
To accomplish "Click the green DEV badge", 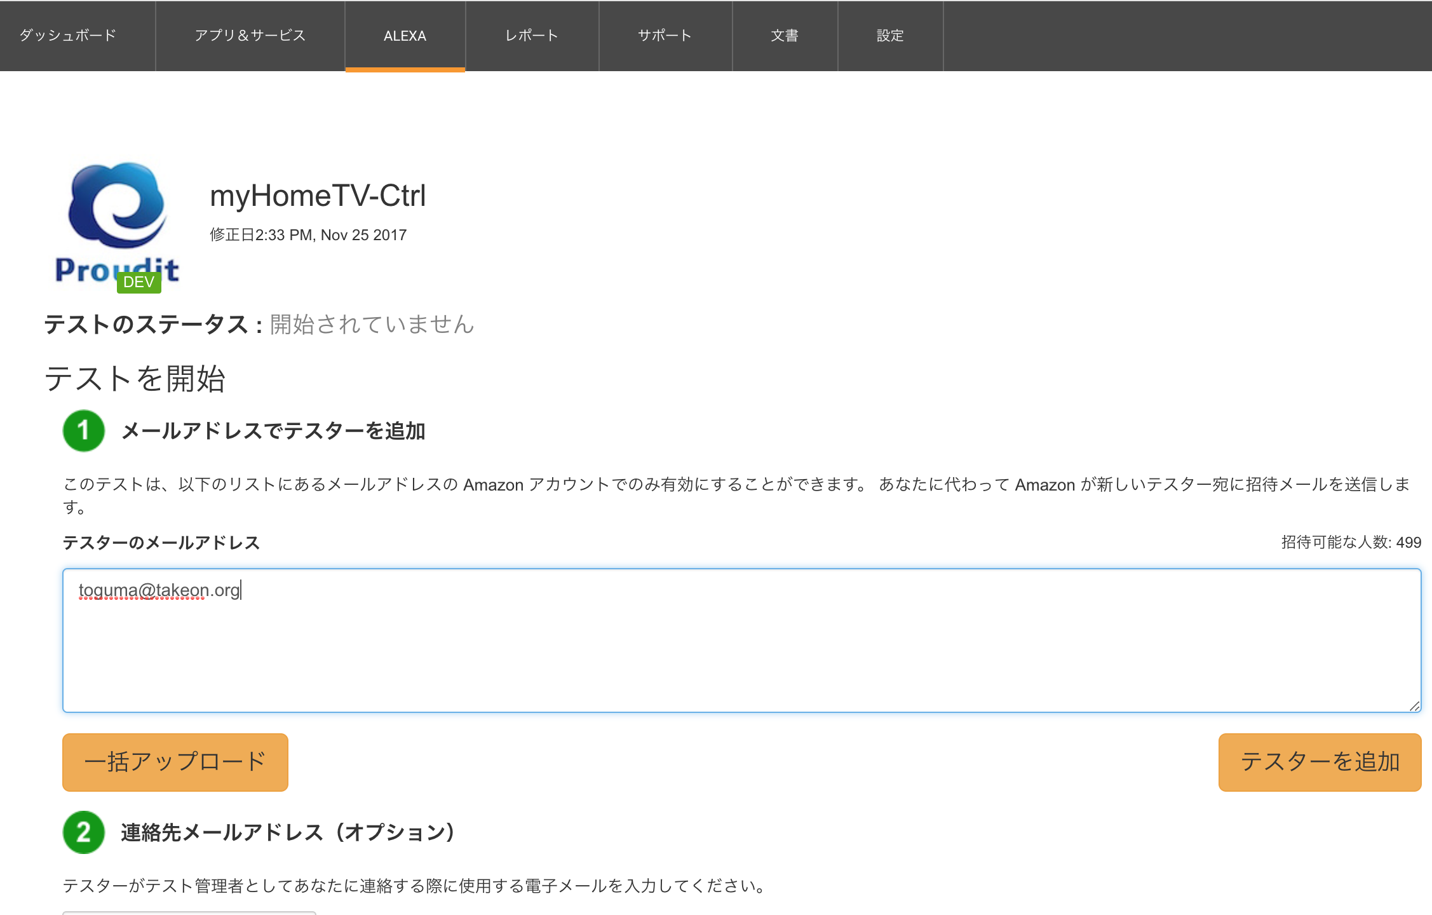I will coord(138,282).
